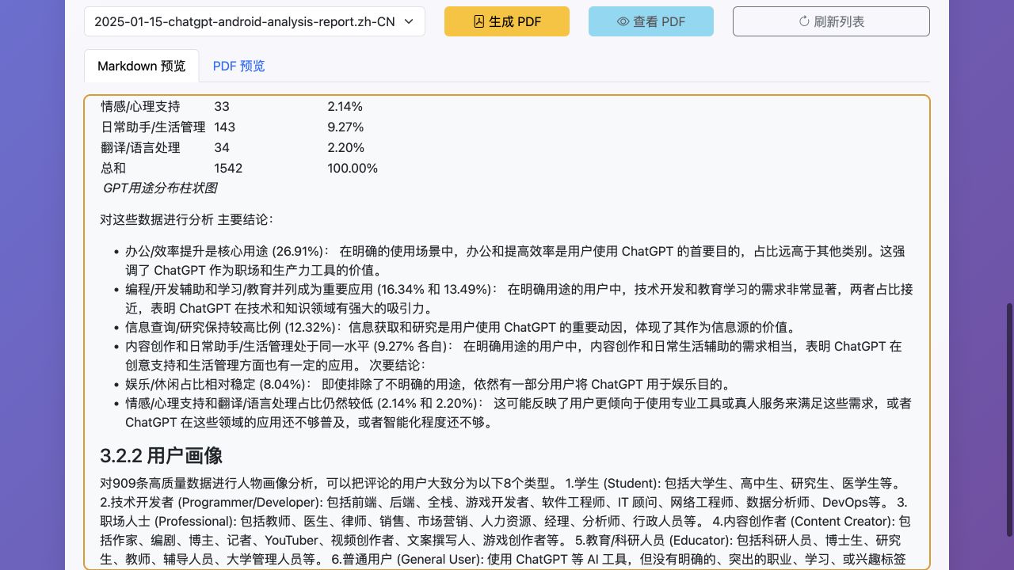
Task: Click the 2.20% percentage cell
Action: (345, 147)
